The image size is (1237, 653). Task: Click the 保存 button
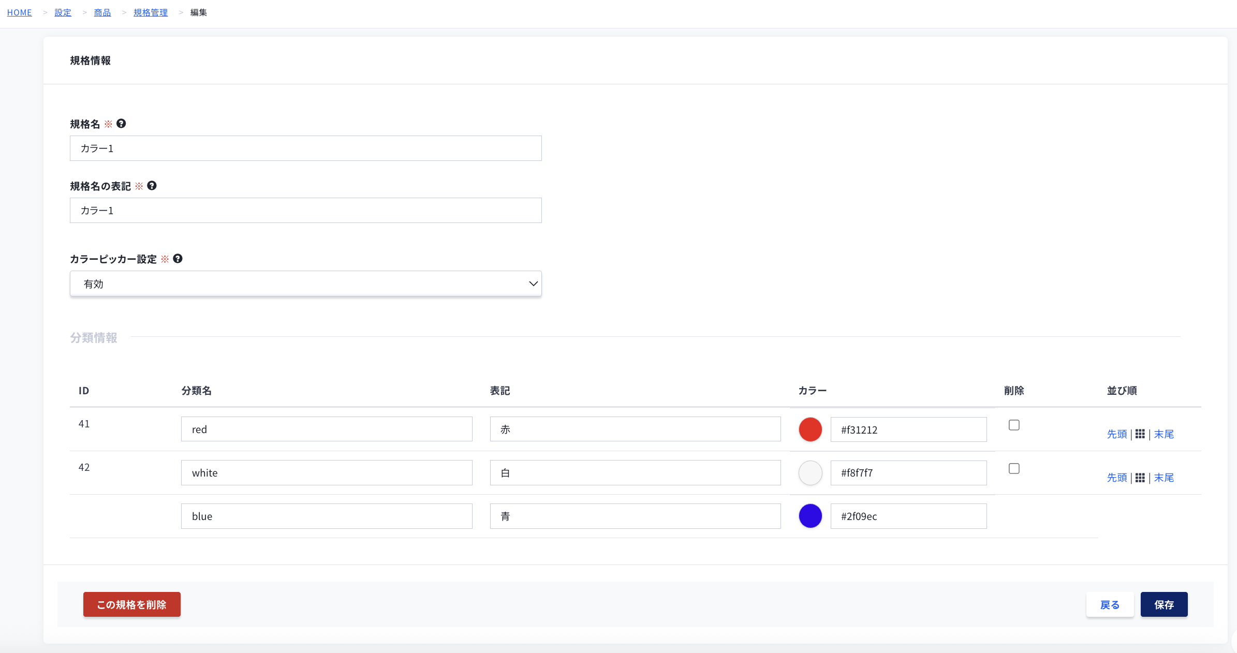1164,604
